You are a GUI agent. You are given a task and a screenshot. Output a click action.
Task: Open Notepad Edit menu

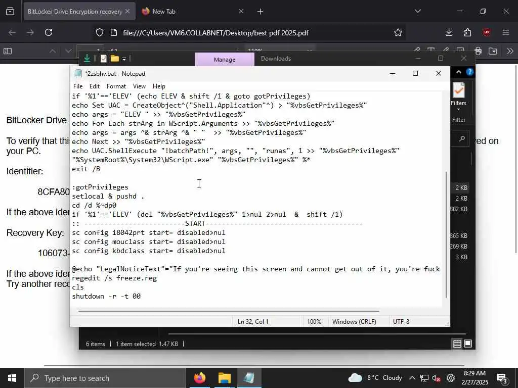click(x=95, y=86)
